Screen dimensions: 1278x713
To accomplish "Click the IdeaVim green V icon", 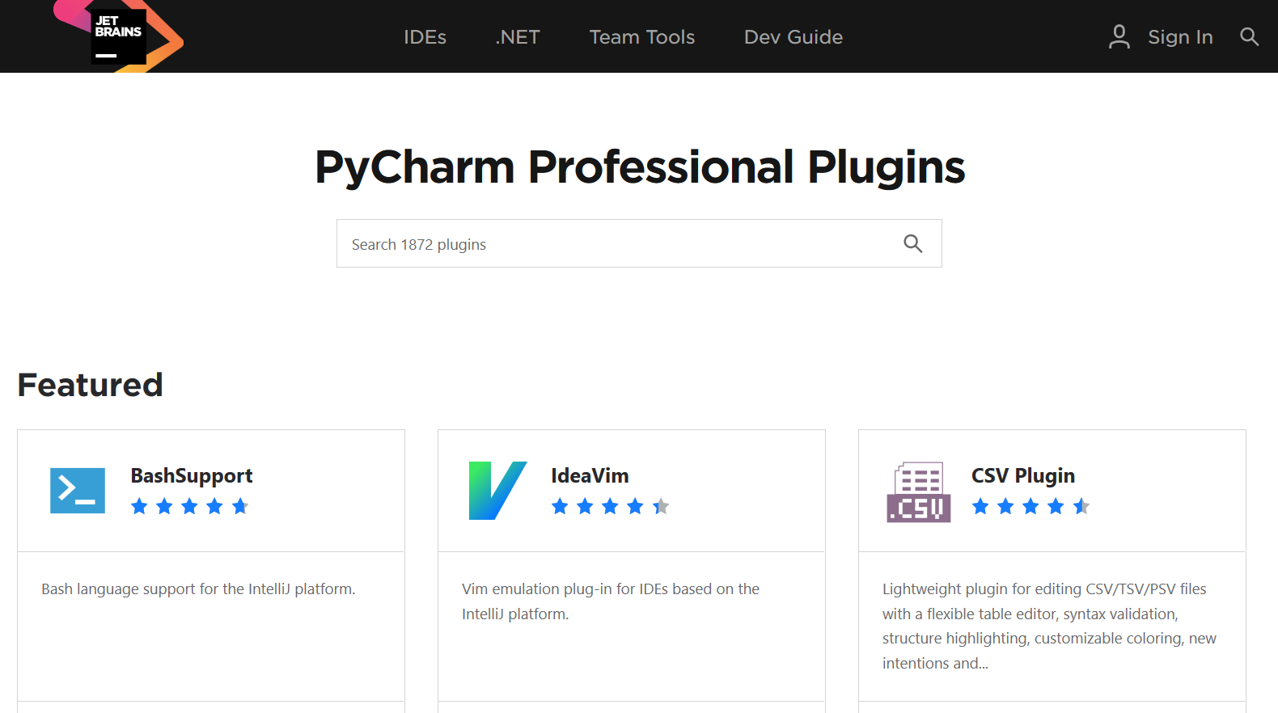I will [x=497, y=491].
